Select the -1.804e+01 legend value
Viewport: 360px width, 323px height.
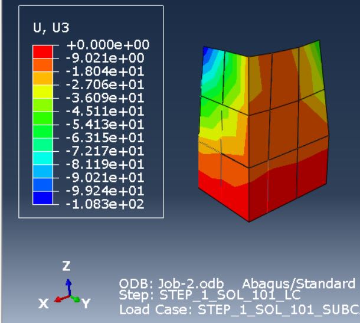pos(105,71)
